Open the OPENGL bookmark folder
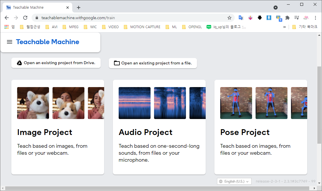 click(192, 27)
